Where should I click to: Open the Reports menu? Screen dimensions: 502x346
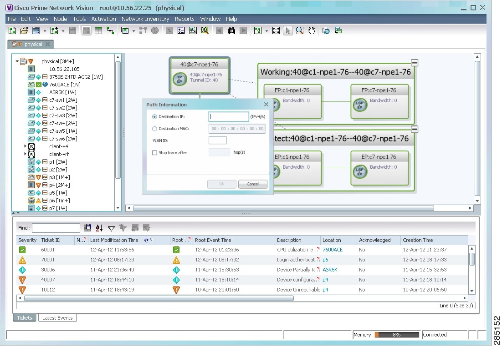tap(184, 19)
